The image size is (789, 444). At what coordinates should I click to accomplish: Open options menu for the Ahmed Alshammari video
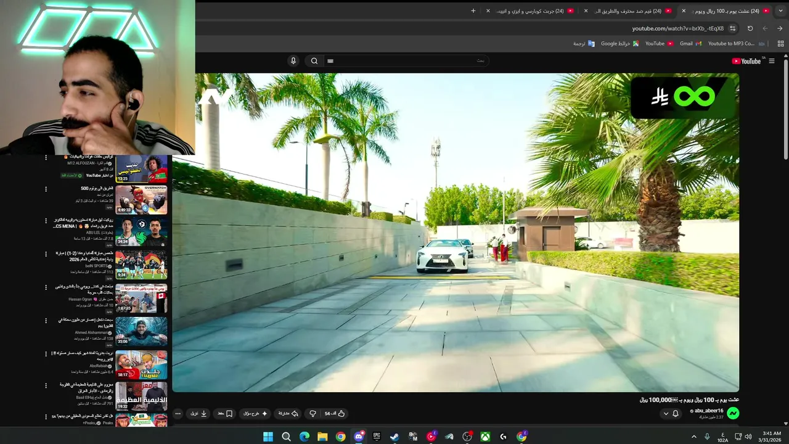[x=46, y=321]
